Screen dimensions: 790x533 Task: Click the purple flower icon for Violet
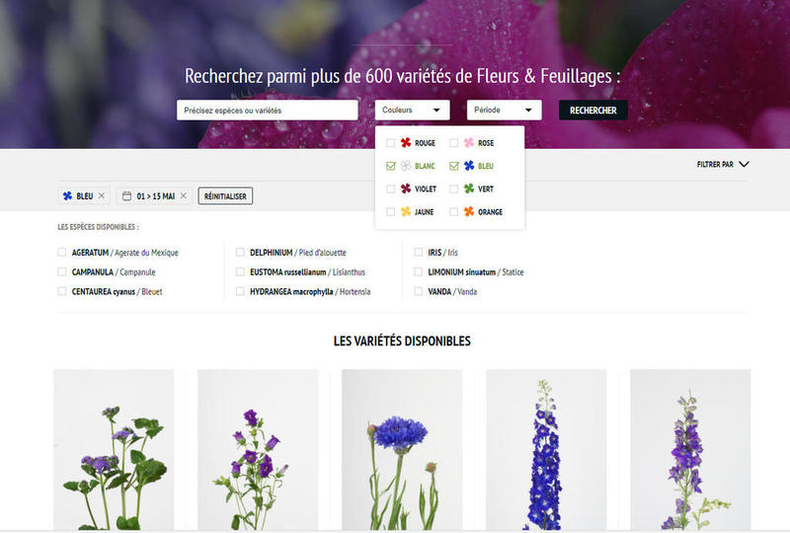click(405, 189)
